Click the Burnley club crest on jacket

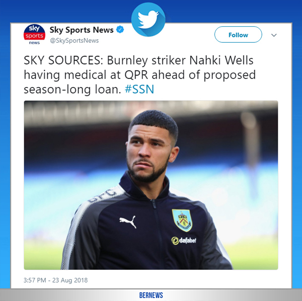point(182,220)
